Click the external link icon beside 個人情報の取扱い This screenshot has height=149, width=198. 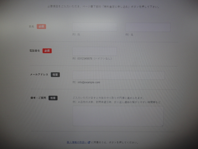[89, 142]
